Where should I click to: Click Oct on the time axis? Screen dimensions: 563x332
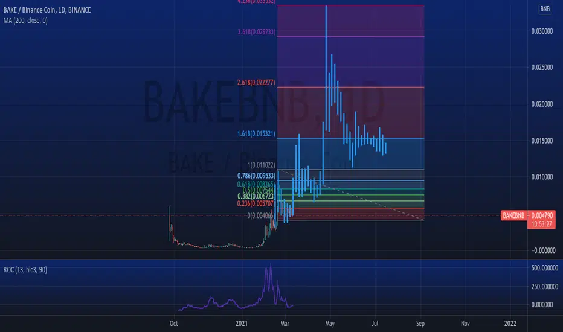point(174,324)
